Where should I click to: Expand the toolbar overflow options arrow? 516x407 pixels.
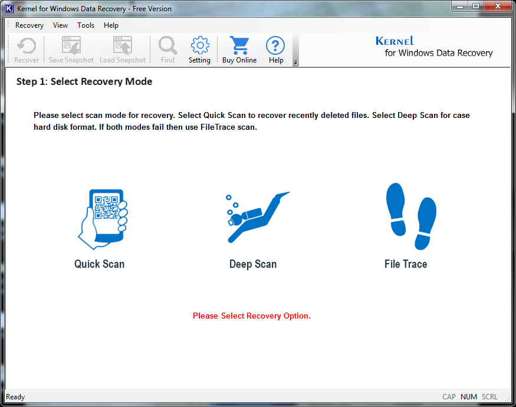point(295,63)
